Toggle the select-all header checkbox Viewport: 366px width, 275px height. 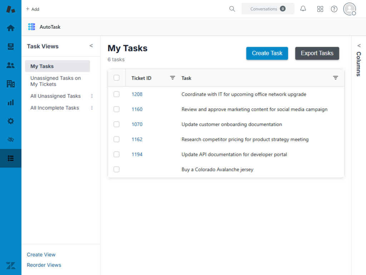(x=117, y=78)
